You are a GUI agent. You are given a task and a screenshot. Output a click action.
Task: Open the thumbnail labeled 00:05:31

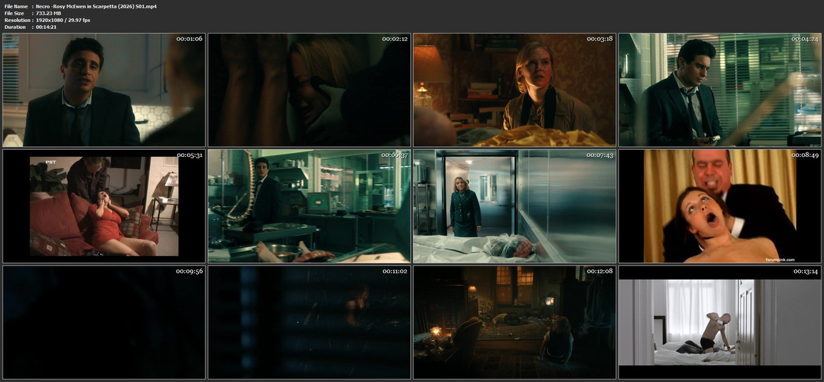click(x=104, y=206)
